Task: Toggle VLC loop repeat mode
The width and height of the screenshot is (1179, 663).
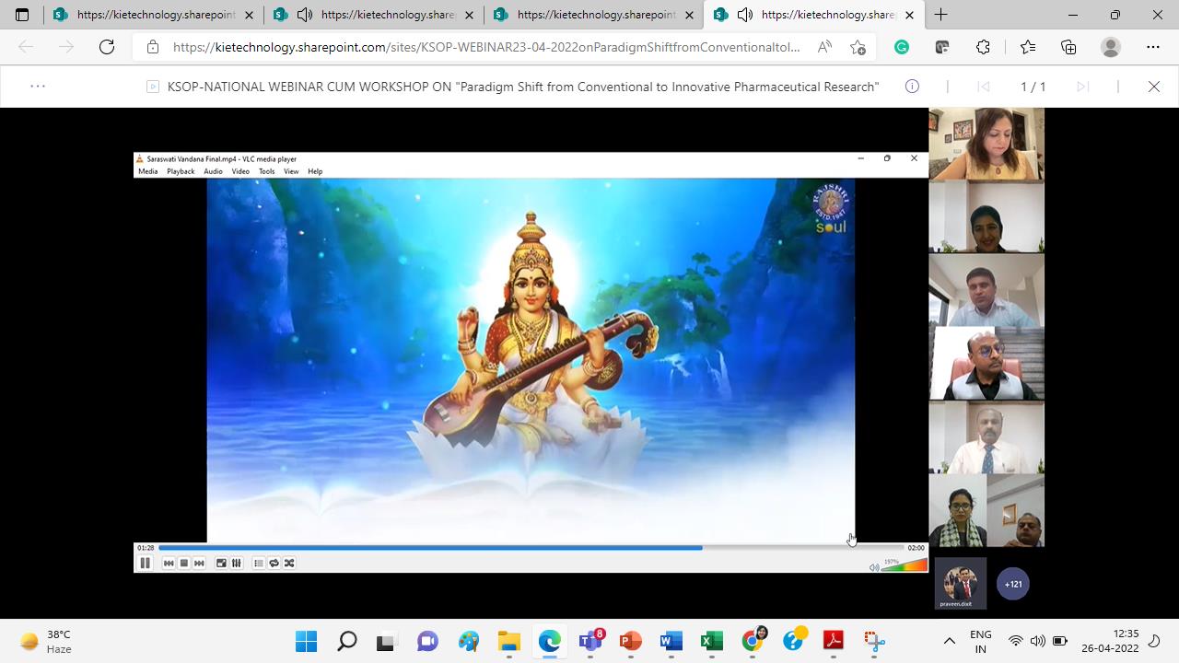Action: [274, 563]
